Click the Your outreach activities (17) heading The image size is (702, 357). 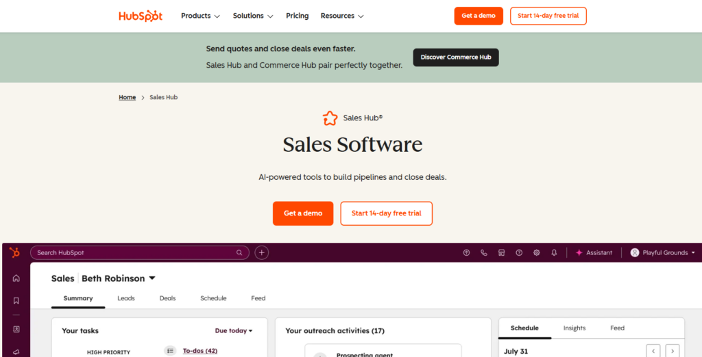[x=335, y=330]
